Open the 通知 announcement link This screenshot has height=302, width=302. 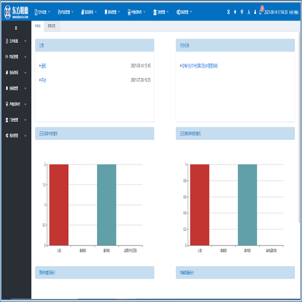click(x=44, y=65)
